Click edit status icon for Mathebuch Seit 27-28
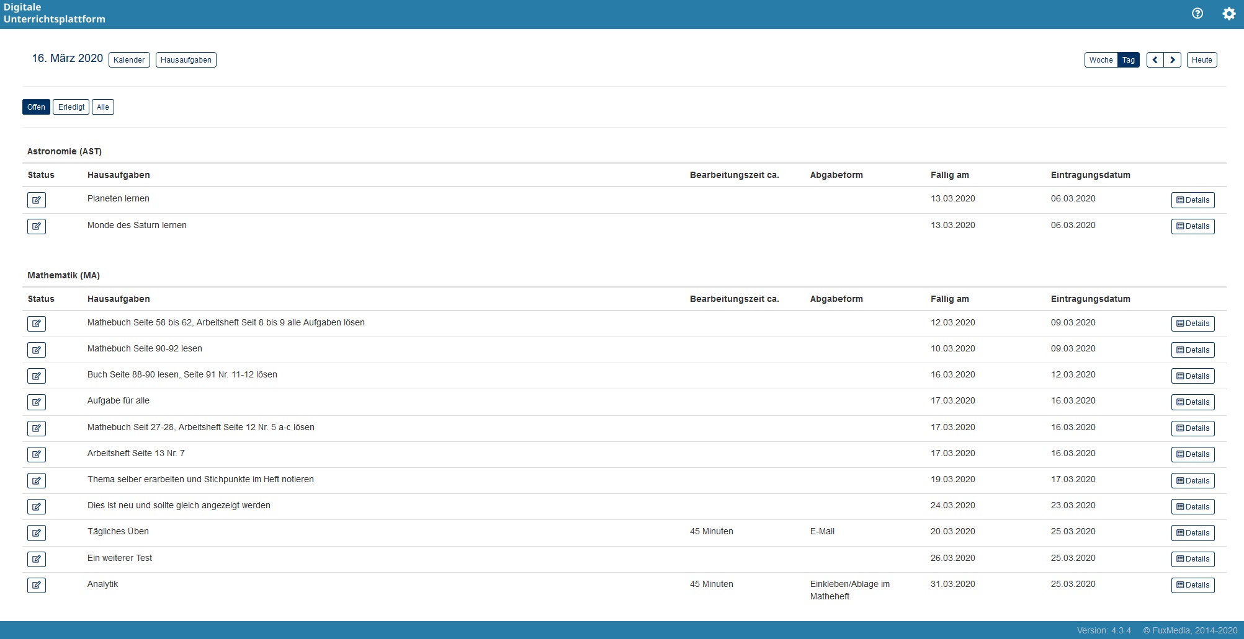The height and width of the screenshot is (639, 1244). [x=37, y=428]
